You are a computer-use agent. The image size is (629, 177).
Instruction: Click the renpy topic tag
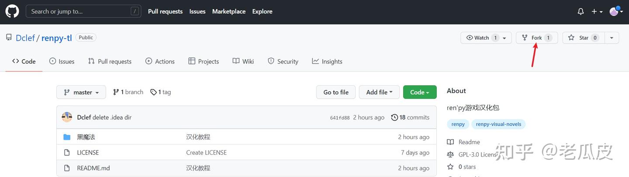pos(458,124)
